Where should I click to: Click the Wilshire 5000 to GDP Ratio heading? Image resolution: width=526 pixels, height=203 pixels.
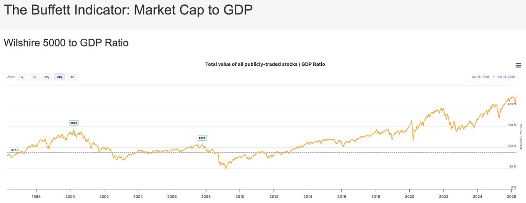pyautogui.click(x=66, y=43)
